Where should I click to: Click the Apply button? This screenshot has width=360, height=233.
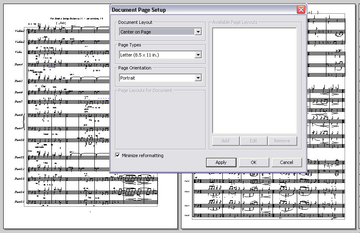221,162
